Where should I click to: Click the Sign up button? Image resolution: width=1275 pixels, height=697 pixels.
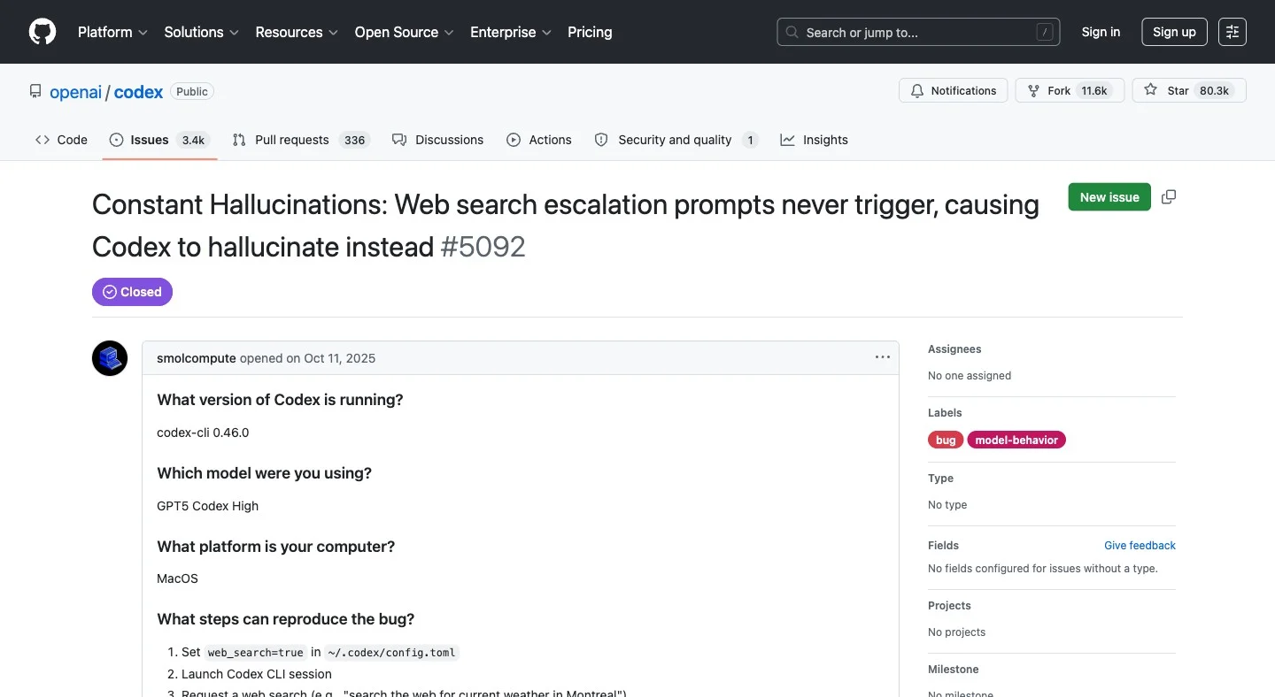click(x=1174, y=32)
